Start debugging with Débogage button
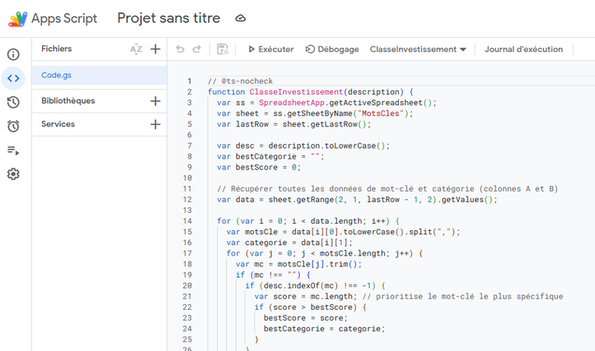 (332, 49)
